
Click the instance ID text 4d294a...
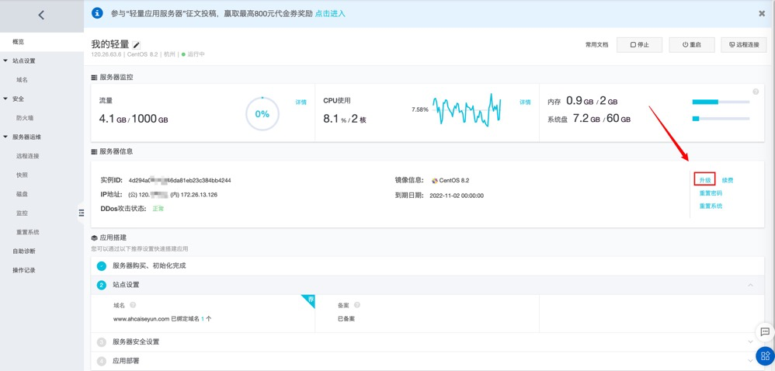(x=180, y=180)
